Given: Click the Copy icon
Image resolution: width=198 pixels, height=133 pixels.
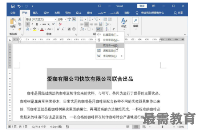Looking at the screenshot, I should (20, 24).
